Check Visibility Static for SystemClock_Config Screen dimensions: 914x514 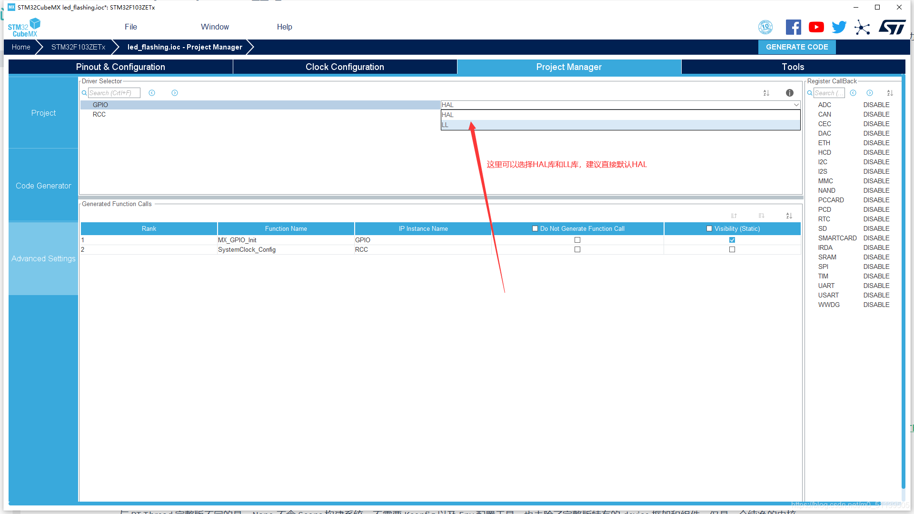click(732, 249)
